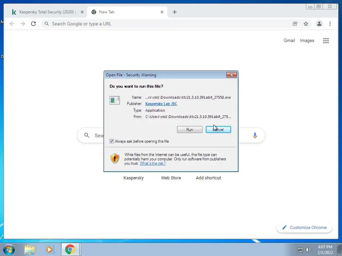Open the volume speaker tray icon
The image size is (342, 256).
(308, 249)
